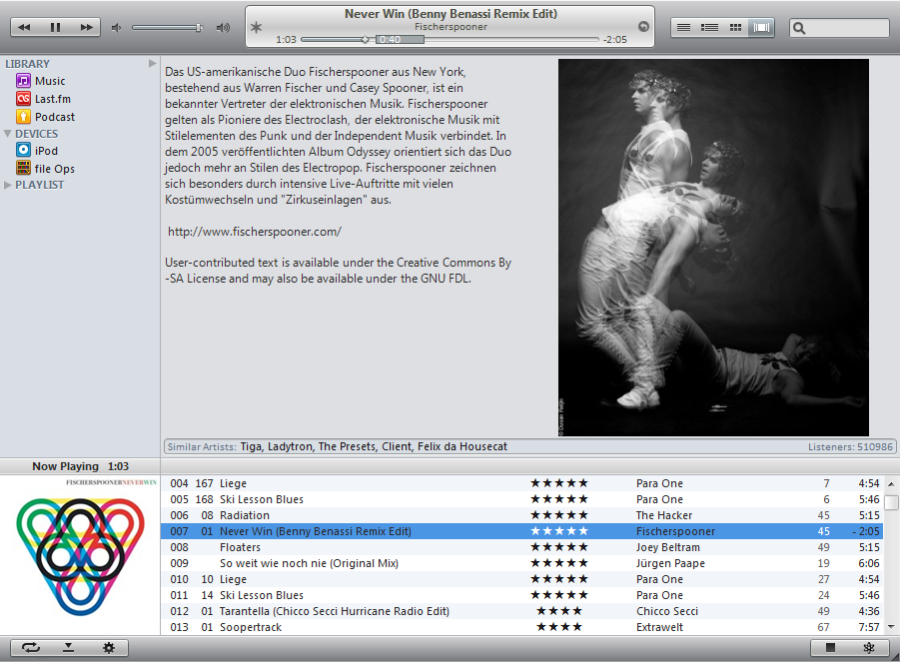The width and height of the screenshot is (900, 662).
Task: Click the search magnifier icon
Action: click(x=799, y=28)
